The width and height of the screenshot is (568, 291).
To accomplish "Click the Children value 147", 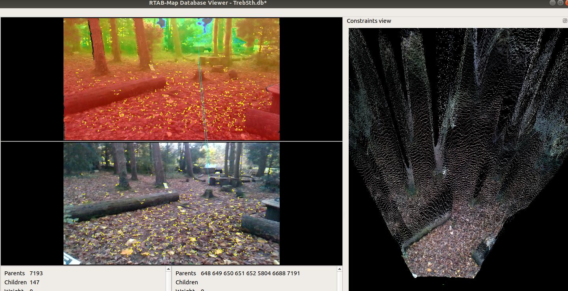I will pyautogui.click(x=34, y=282).
